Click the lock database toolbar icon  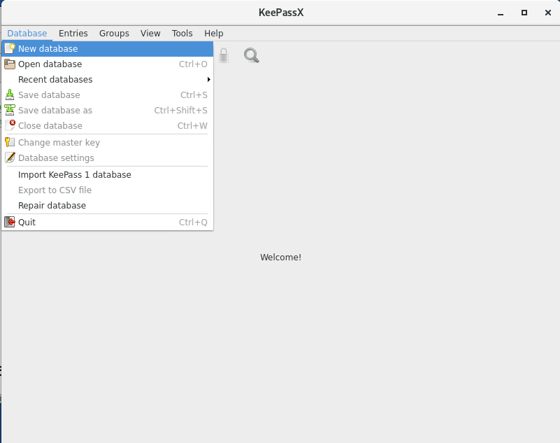224,55
